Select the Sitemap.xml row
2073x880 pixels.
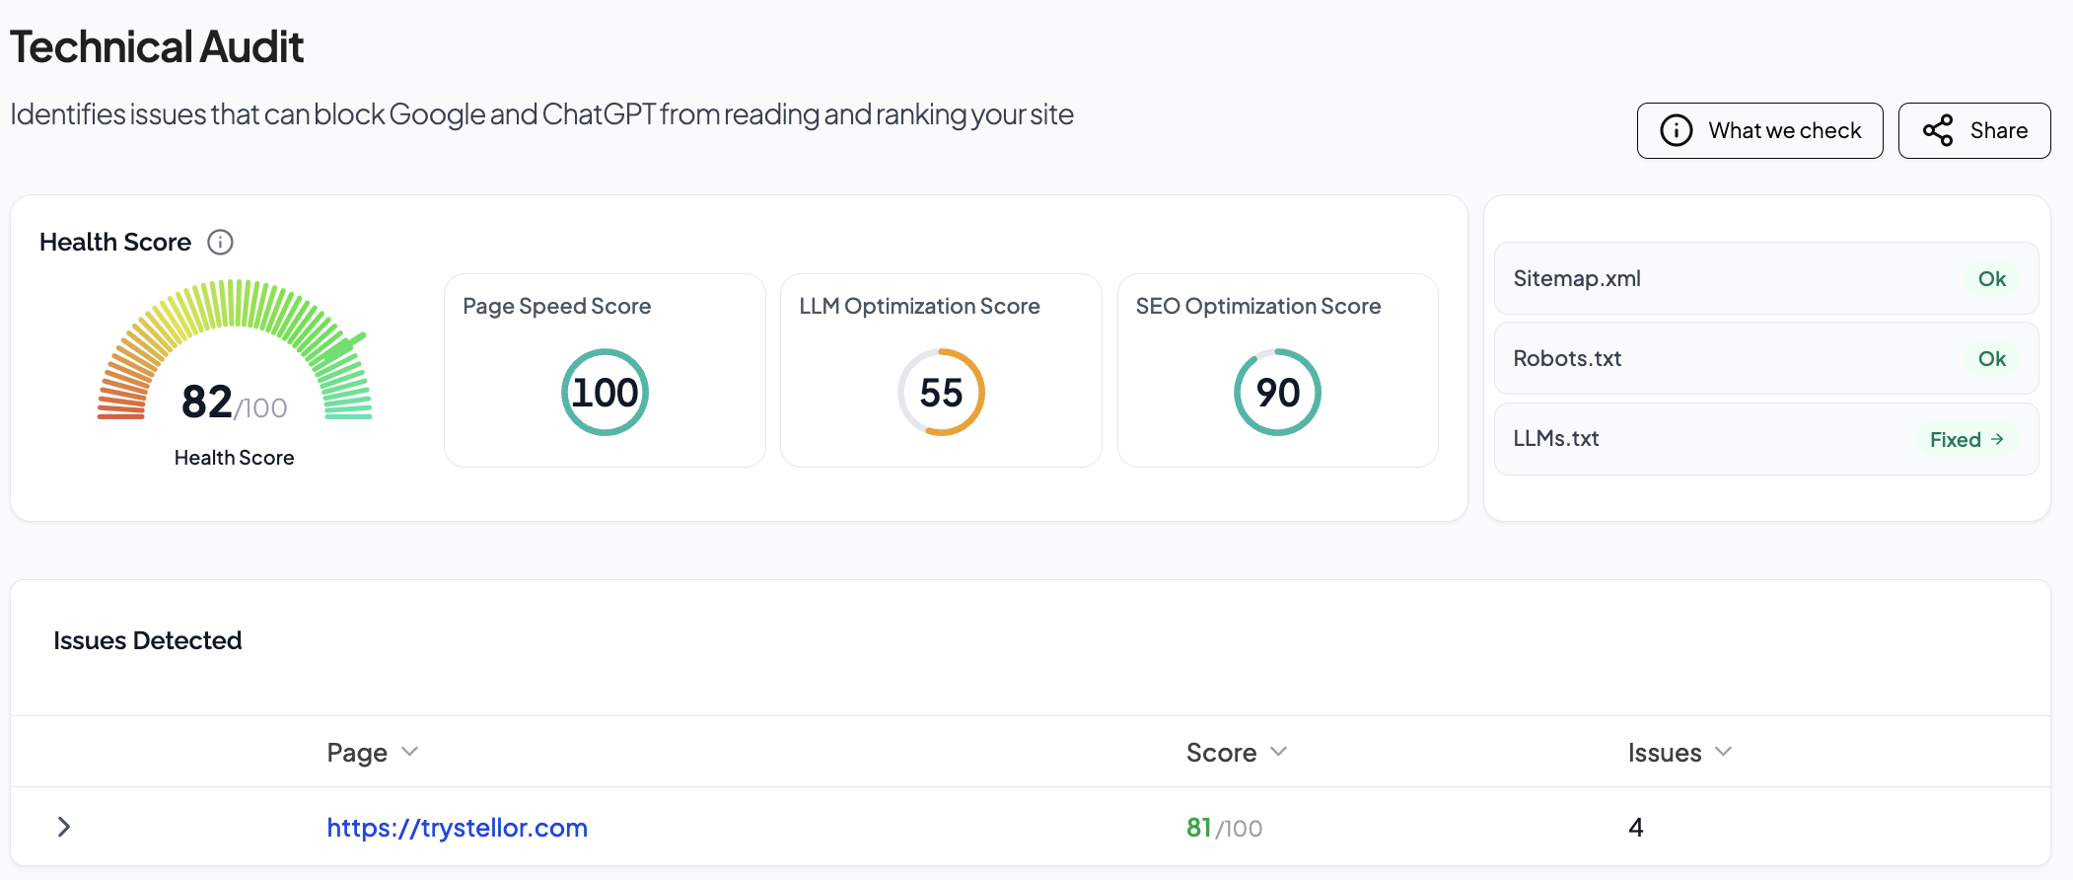pos(1766,278)
